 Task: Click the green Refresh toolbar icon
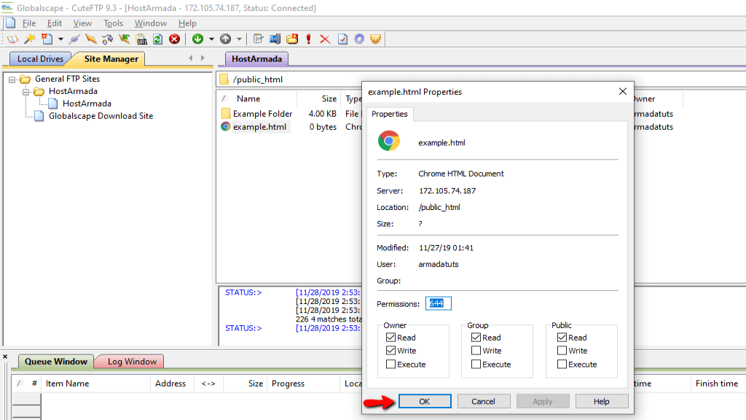(157, 39)
